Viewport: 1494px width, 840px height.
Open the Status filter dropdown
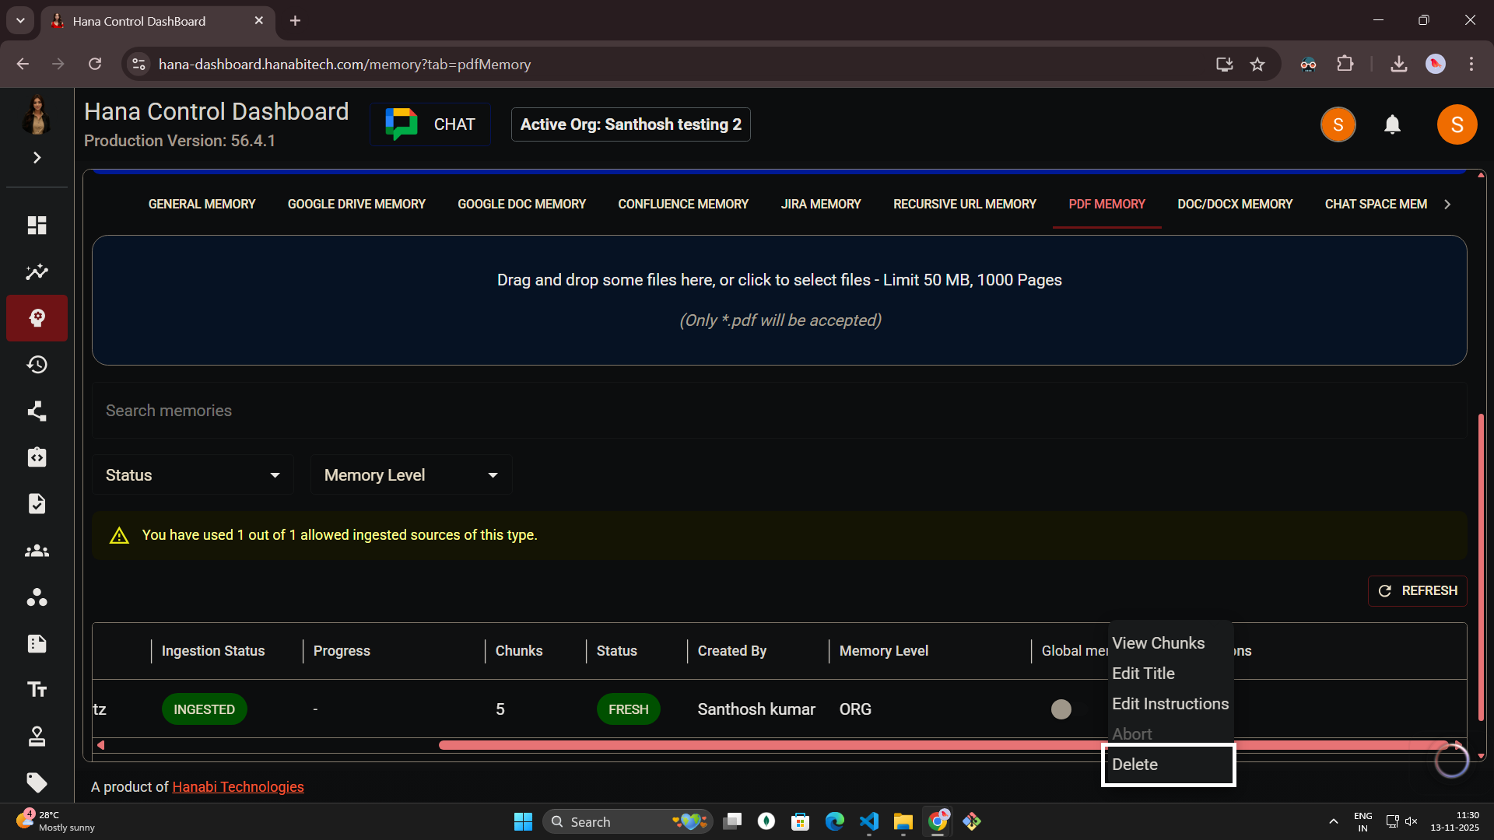192,474
